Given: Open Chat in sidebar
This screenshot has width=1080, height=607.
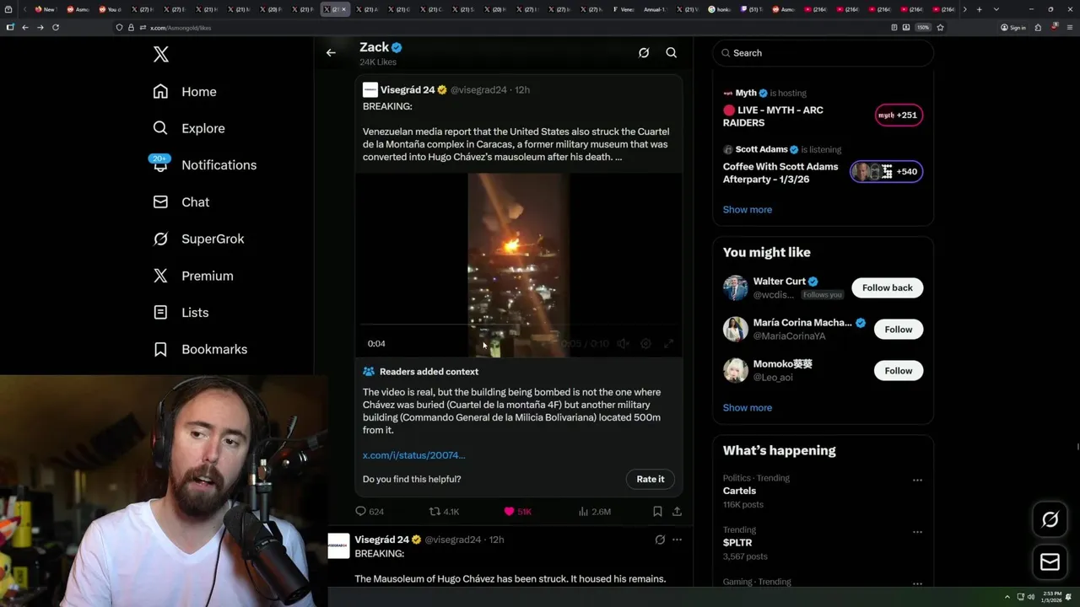Looking at the screenshot, I should (181, 202).
